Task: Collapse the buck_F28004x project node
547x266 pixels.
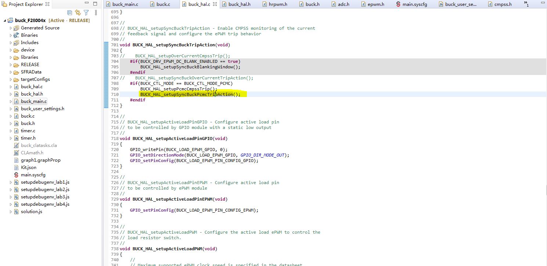Action: pyautogui.click(x=5, y=21)
